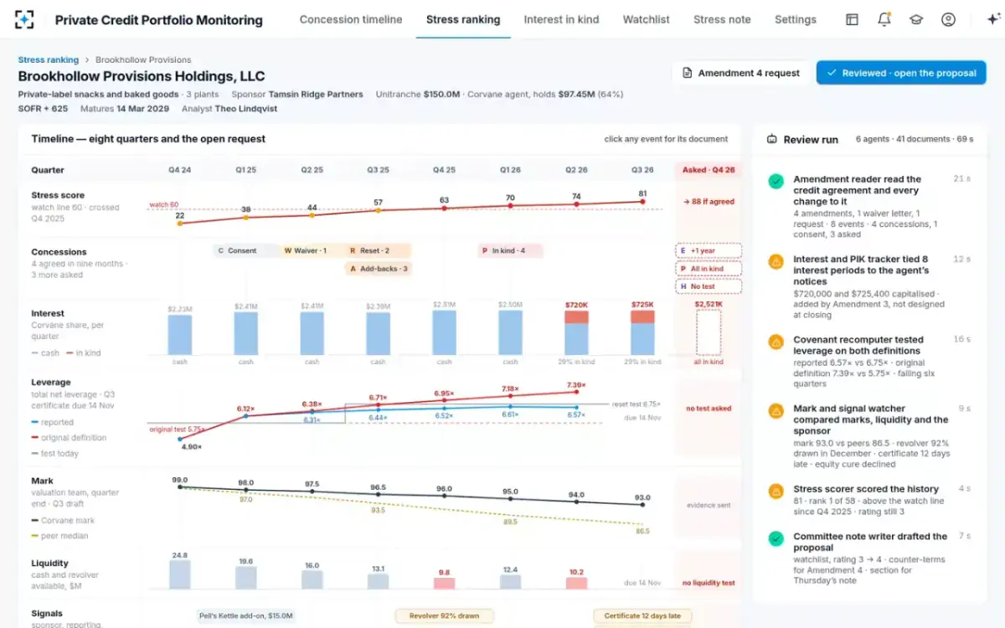
Task: Open the notifications bell
Action: pos(884,19)
